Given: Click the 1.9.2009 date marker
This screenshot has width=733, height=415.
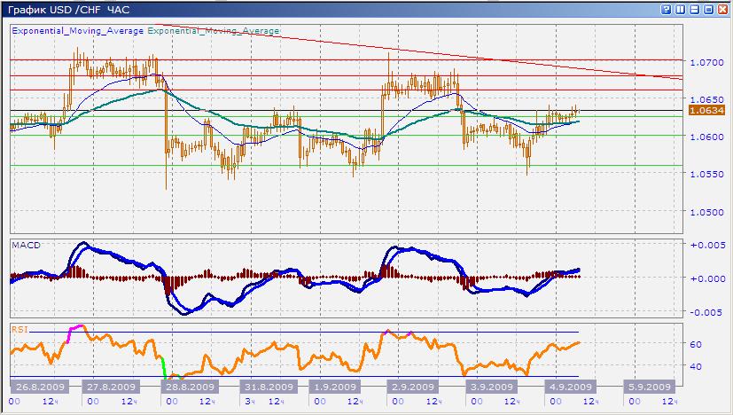Looking at the screenshot, I should [332, 388].
